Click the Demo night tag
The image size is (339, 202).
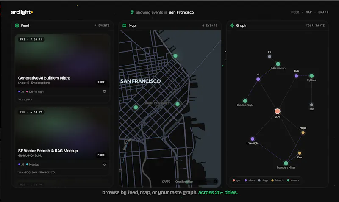point(35,91)
